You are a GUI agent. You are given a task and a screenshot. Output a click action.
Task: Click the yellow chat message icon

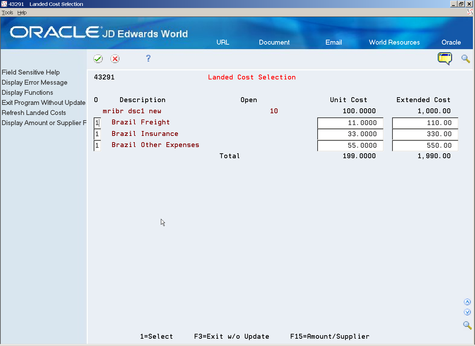pos(445,59)
